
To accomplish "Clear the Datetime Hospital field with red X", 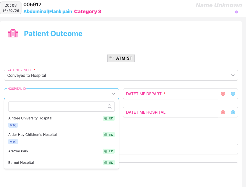I will pyautogui.click(x=223, y=112).
